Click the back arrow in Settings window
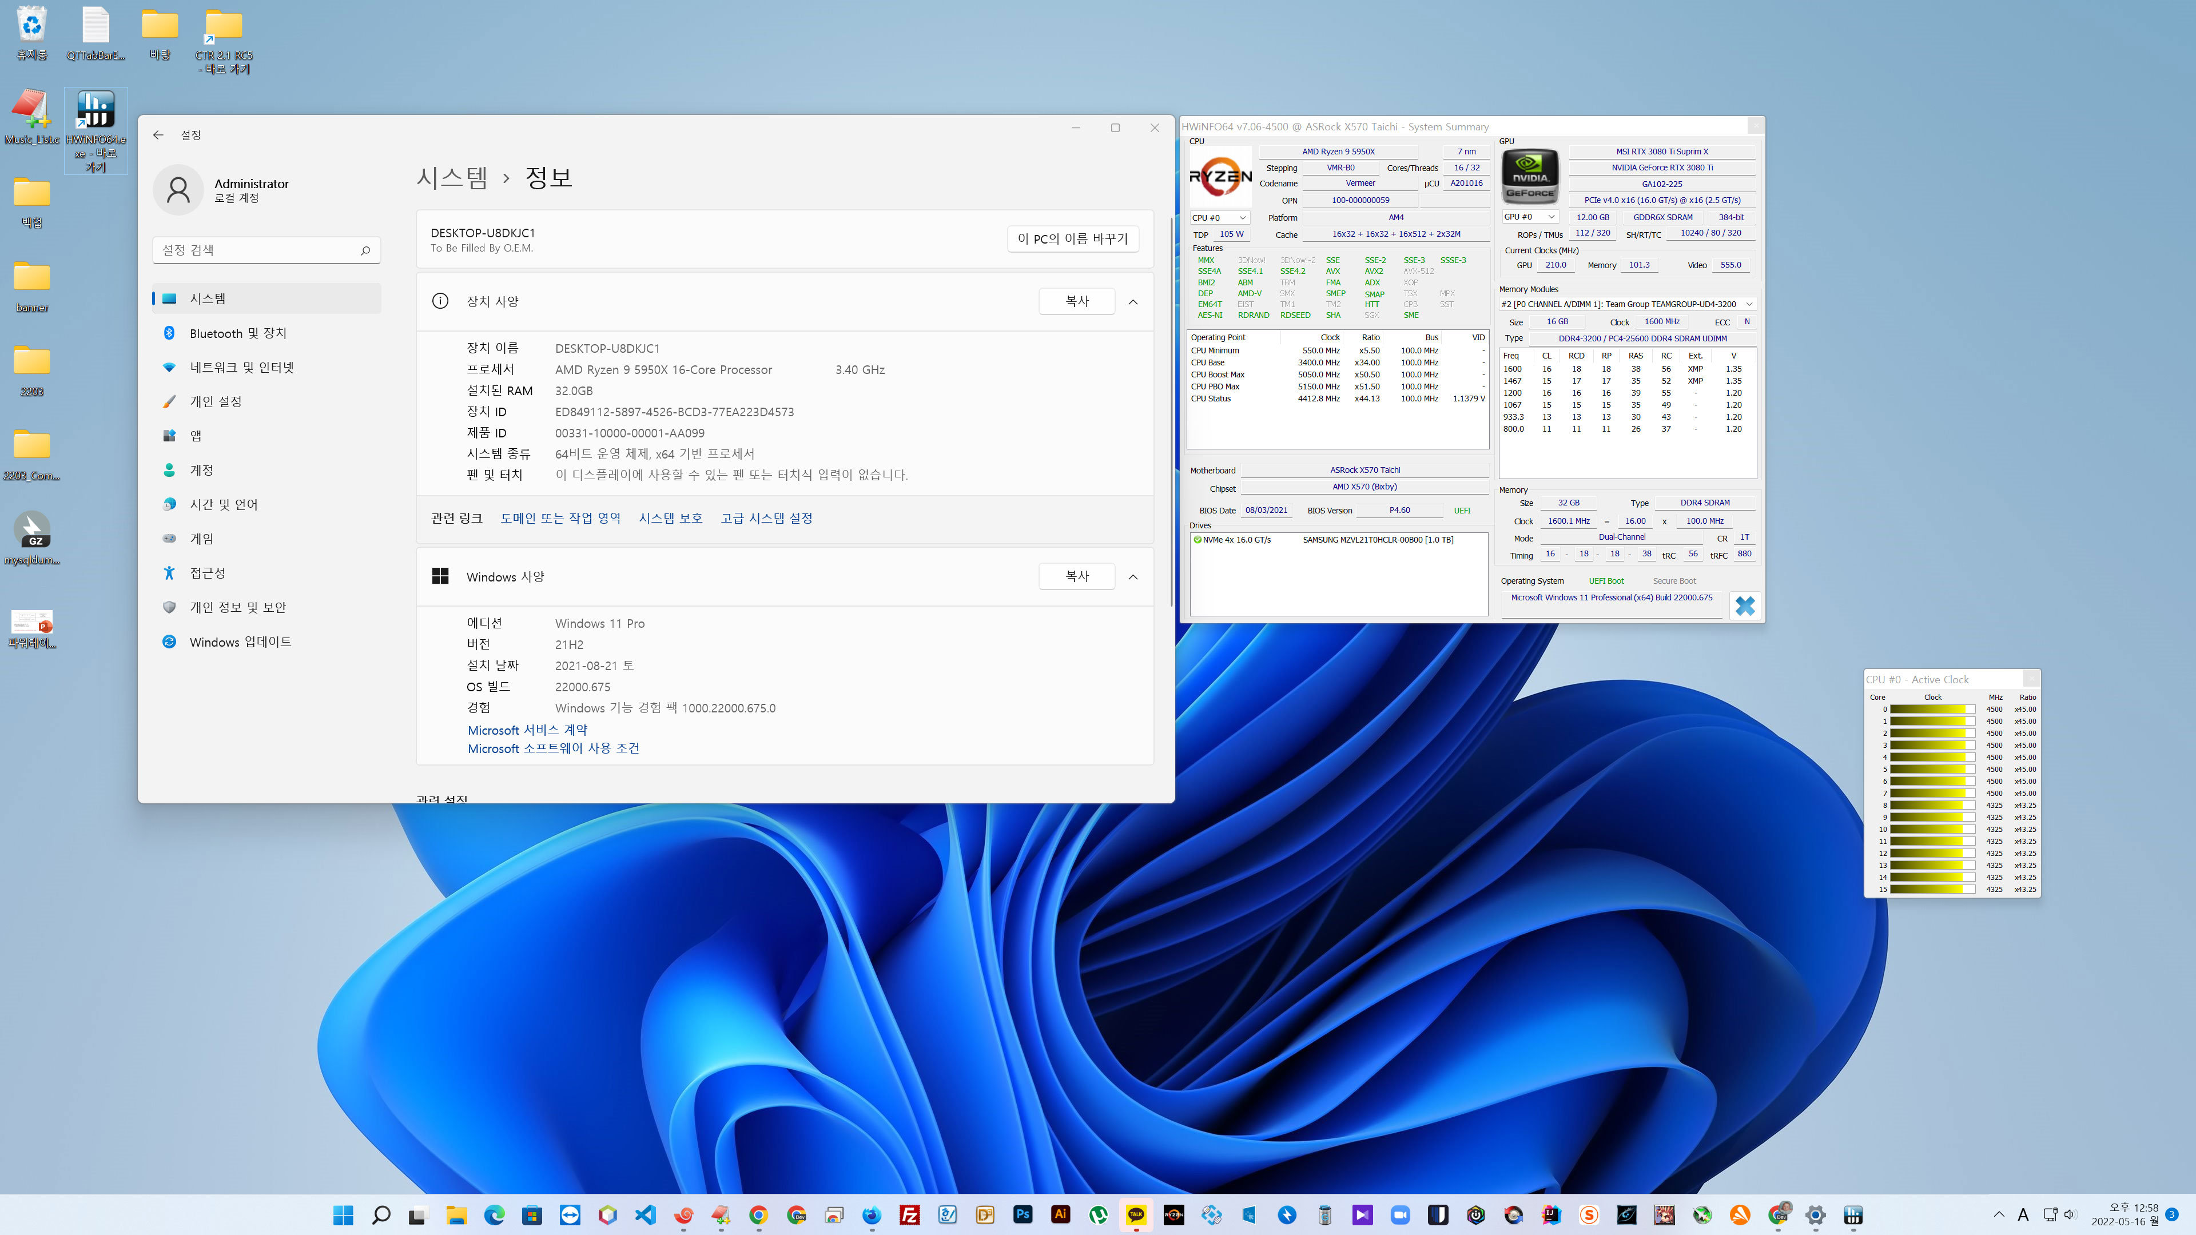The image size is (2196, 1235). pos(158,135)
